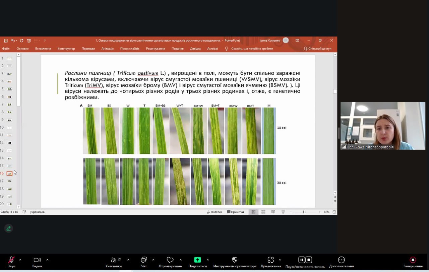Pause the Zoom meeting recording

[301, 260]
